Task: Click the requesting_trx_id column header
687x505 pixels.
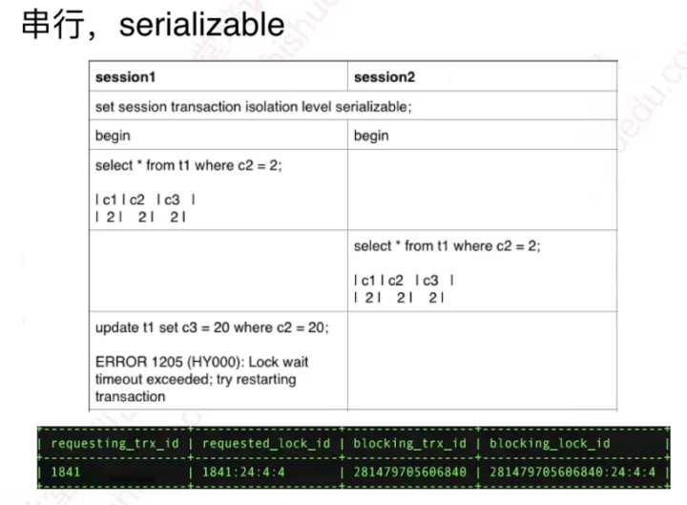Action: click(114, 443)
